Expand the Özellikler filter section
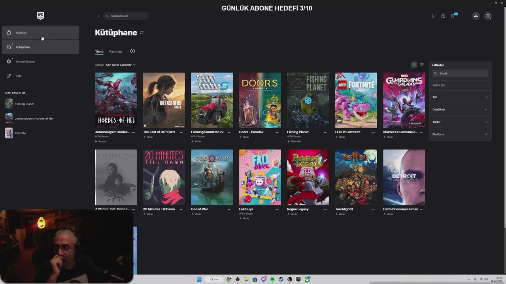 [460, 109]
